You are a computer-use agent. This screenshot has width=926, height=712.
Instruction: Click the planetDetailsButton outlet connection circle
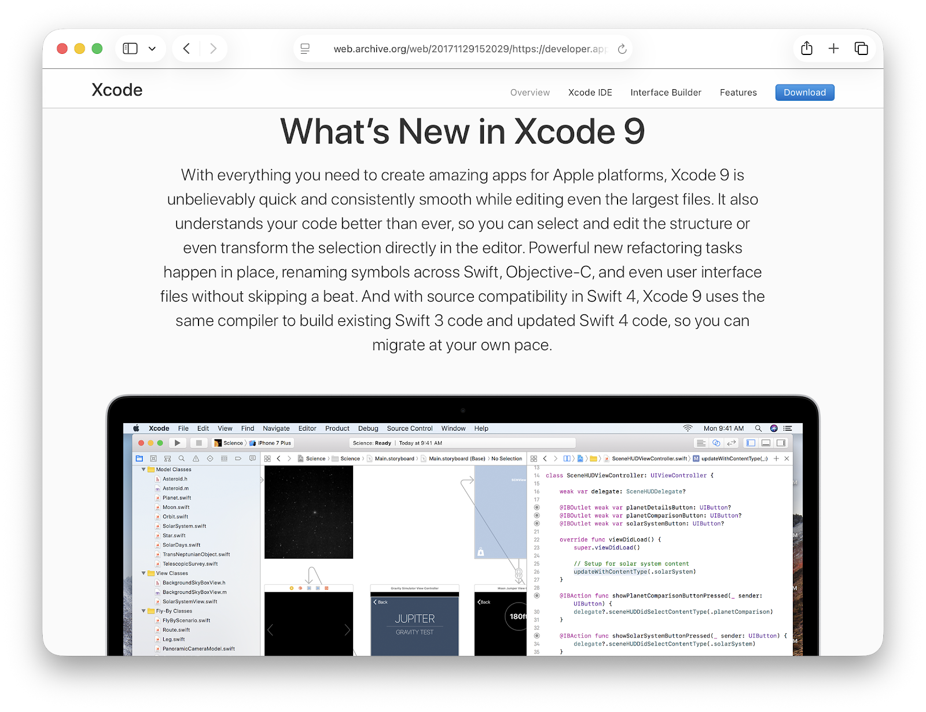[x=537, y=507]
